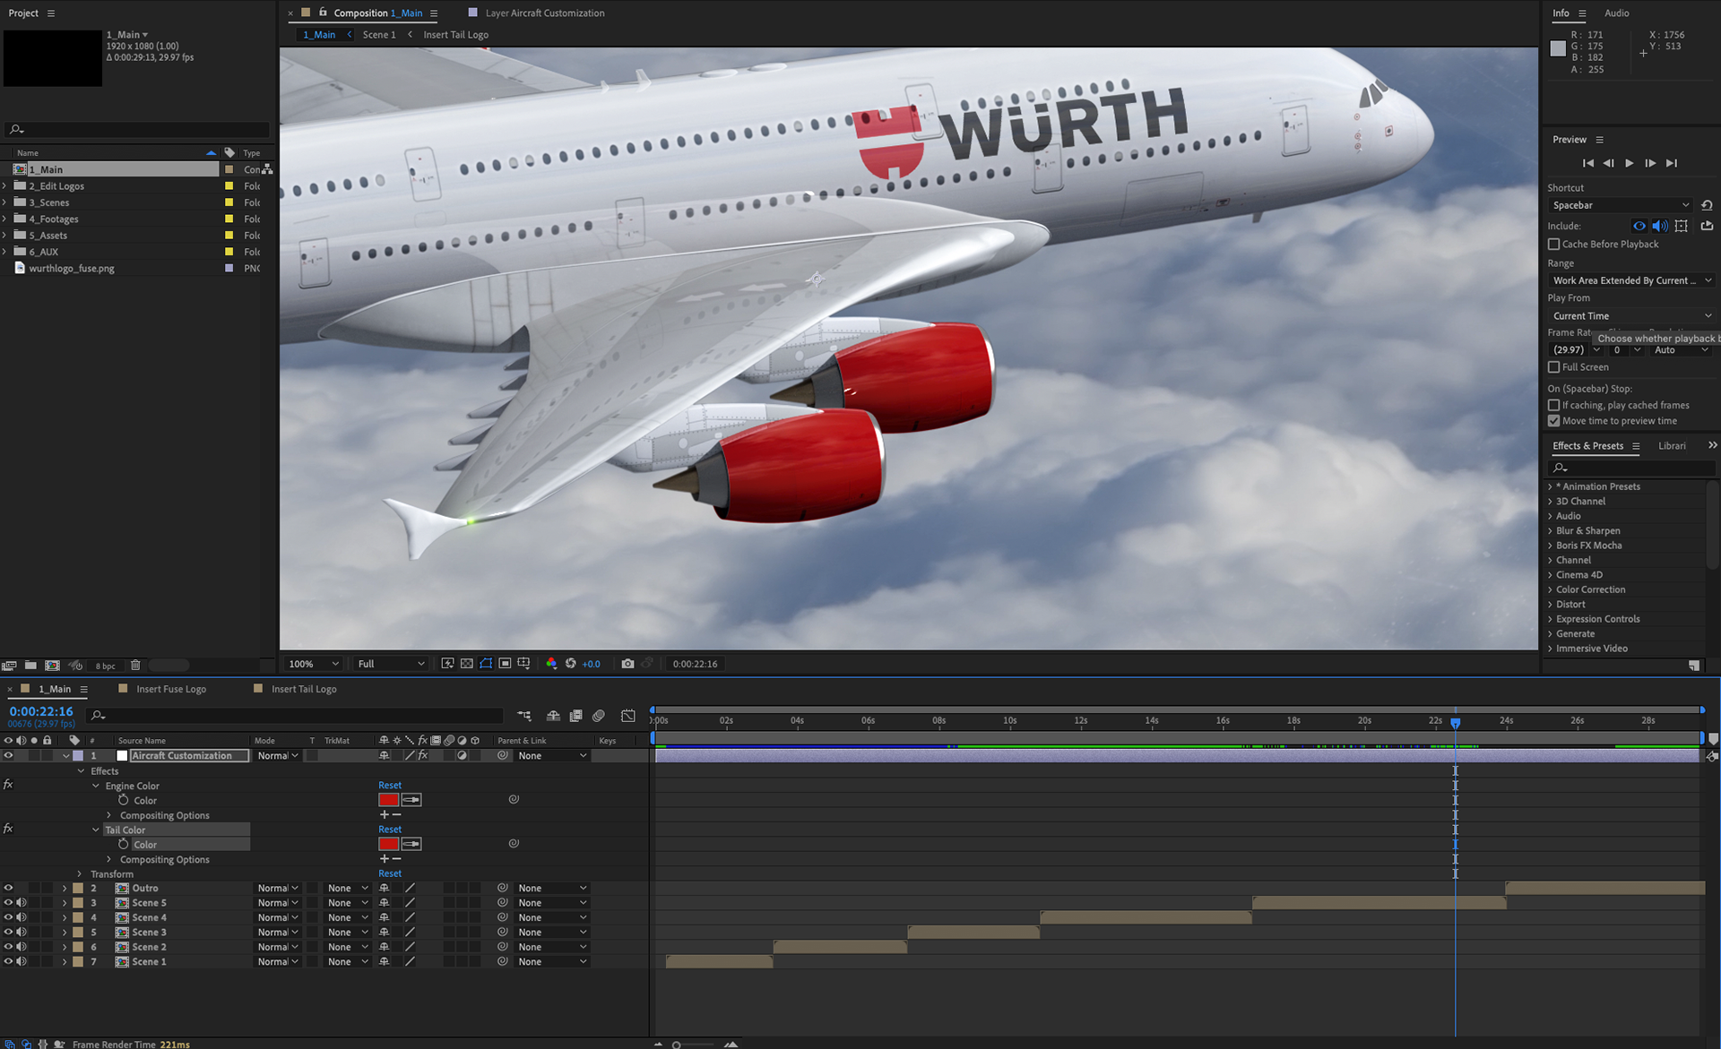Image resolution: width=1721 pixels, height=1049 pixels.
Task: Click the Take Snapshot camera icon
Action: click(627, 664)
